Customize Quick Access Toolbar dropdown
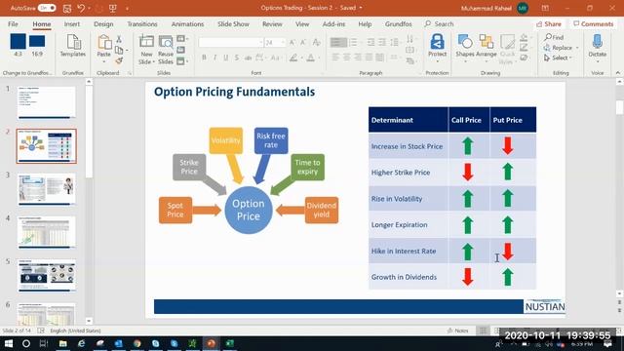Viewport: 624px width, 351px height. tap(127, 9)
